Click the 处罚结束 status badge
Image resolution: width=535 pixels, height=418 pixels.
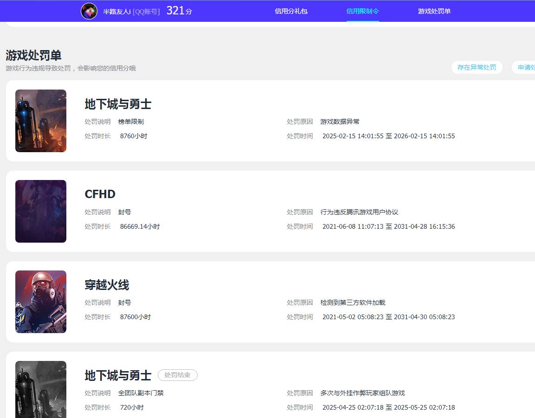(x=177, y=375)
